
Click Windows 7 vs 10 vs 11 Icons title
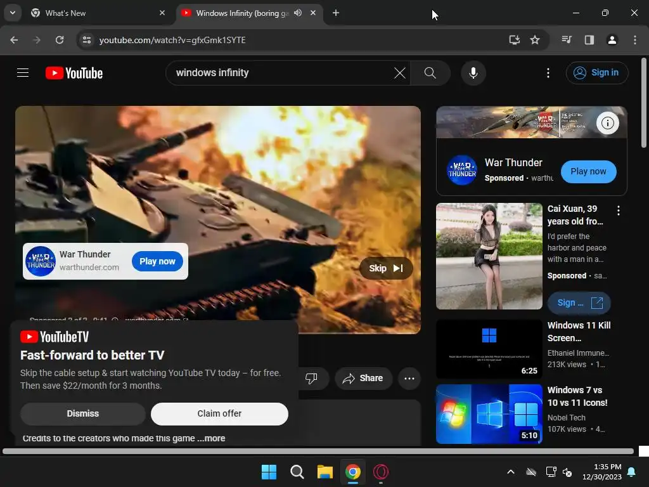(x=577, y=396)
